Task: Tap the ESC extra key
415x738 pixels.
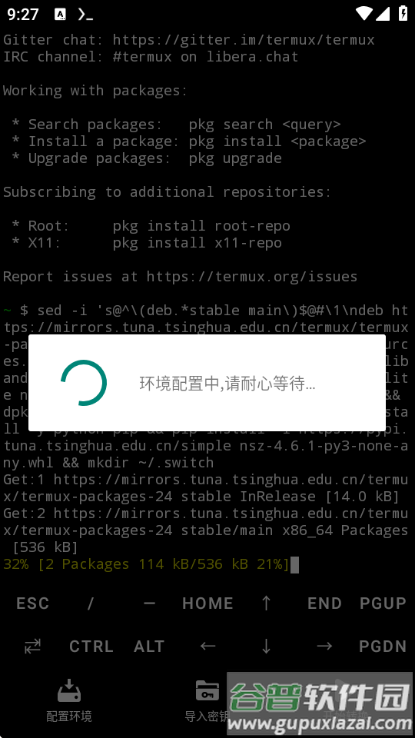Action: pyautogui.click(x=32, y=603)
